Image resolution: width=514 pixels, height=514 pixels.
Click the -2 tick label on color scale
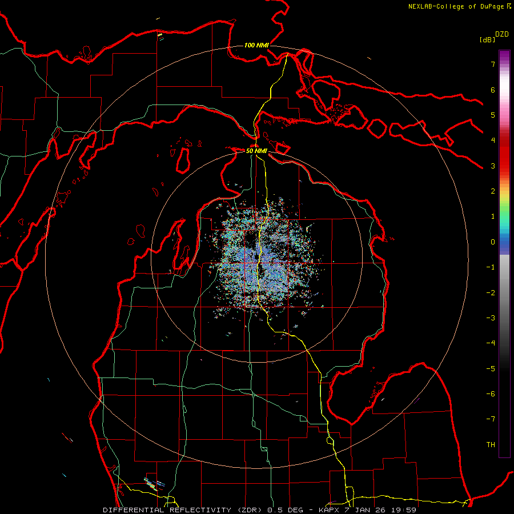pos(491,292)
